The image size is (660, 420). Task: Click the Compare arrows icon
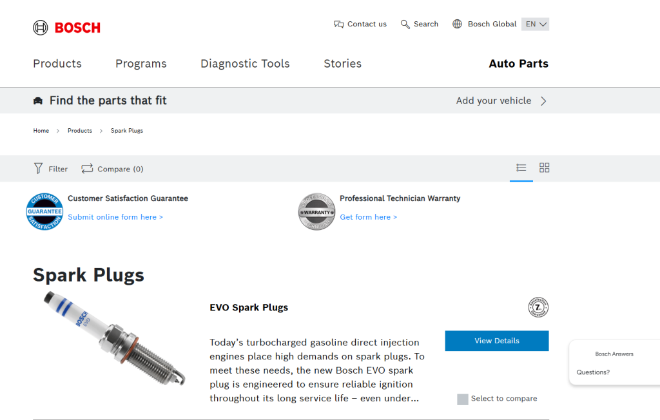[87, 168]
